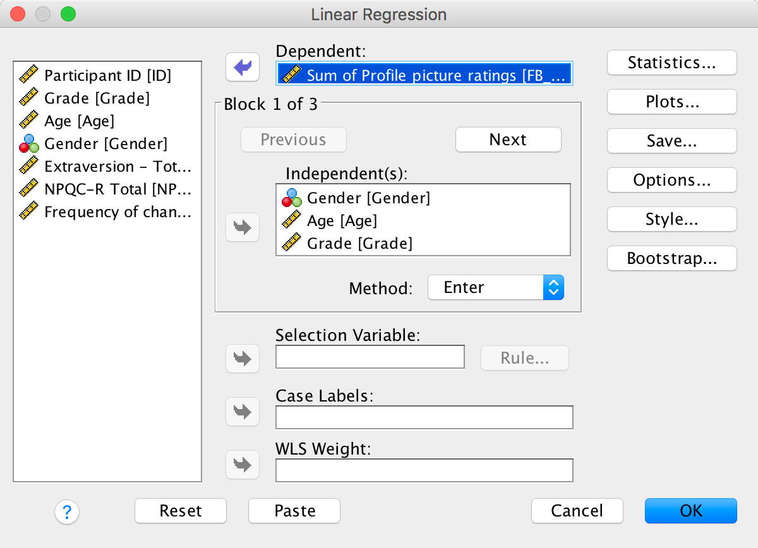The image size is (758, 548).
Task: Open the Plots dialog
Action: pyautogui.click(x=671, y=102)
